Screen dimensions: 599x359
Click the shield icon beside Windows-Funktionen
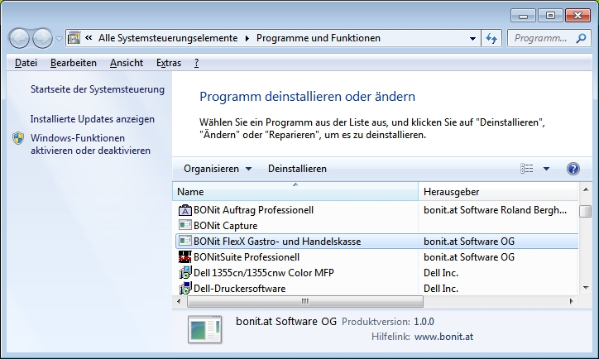[x=18, y=138]
